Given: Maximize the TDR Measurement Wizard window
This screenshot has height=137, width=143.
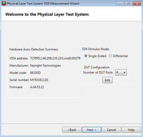Looking at the screenshot, I should point(128,4).
